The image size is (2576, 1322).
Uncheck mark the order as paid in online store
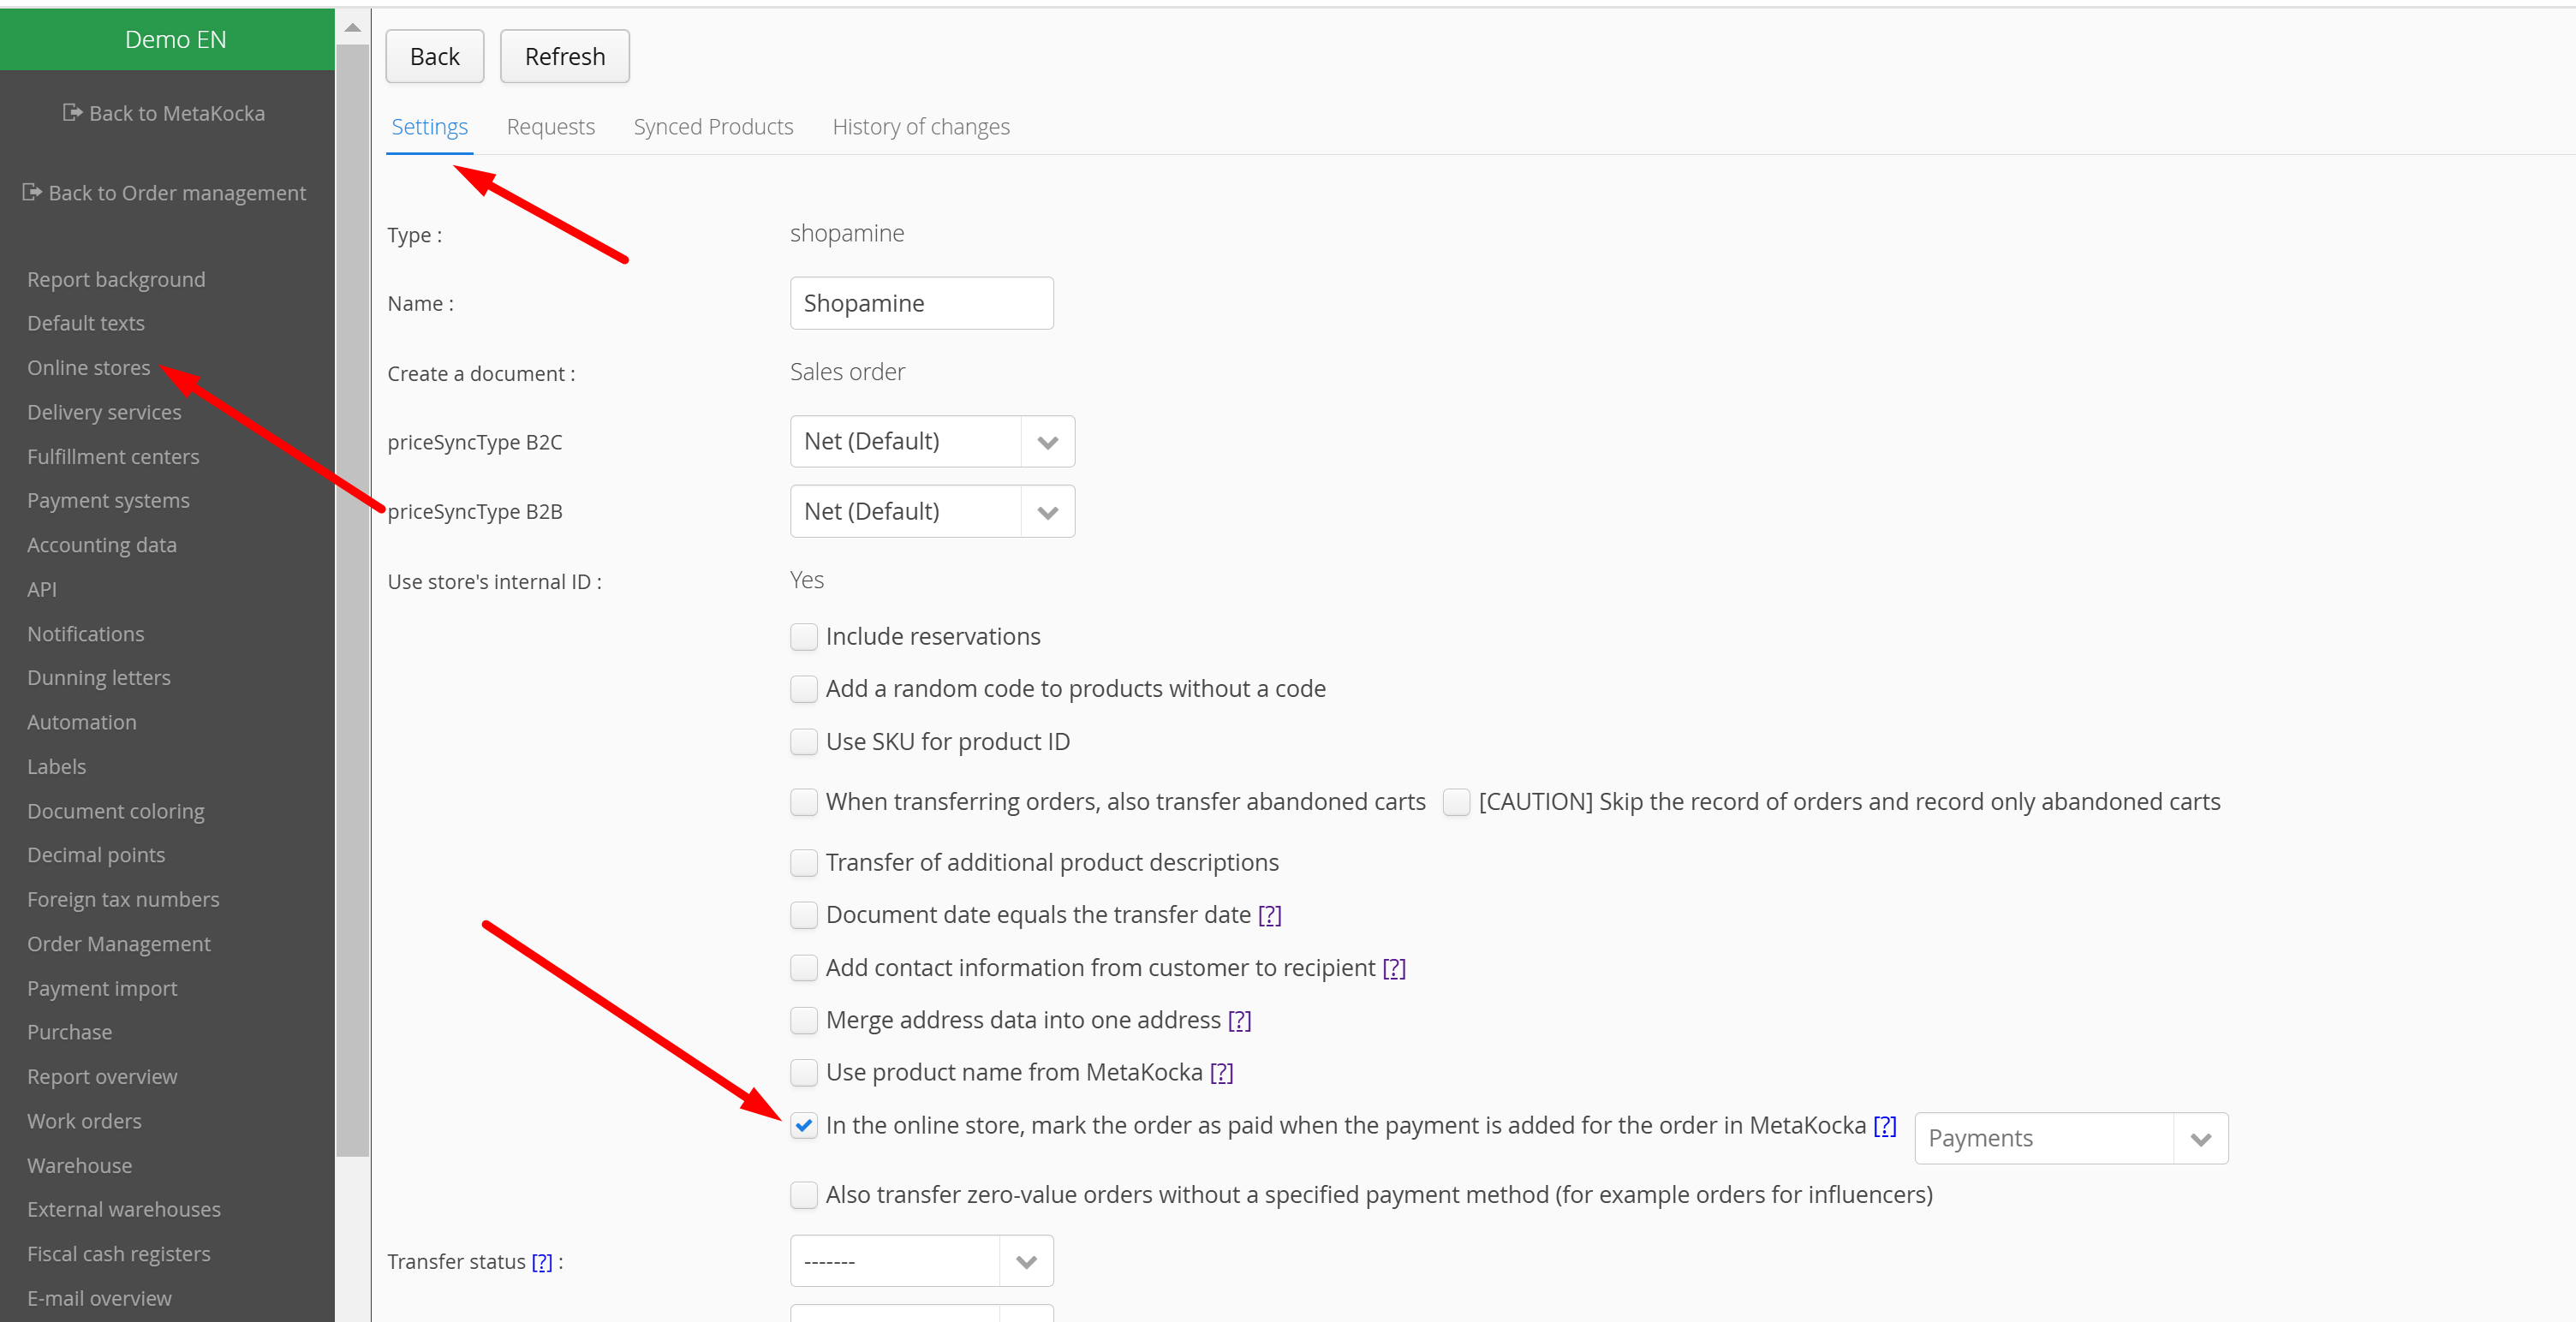pyautogui.click(x=804, y=1126)
